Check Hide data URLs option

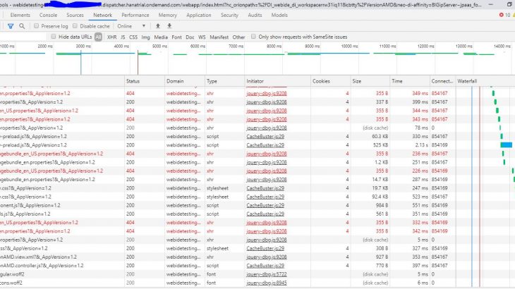53,37
